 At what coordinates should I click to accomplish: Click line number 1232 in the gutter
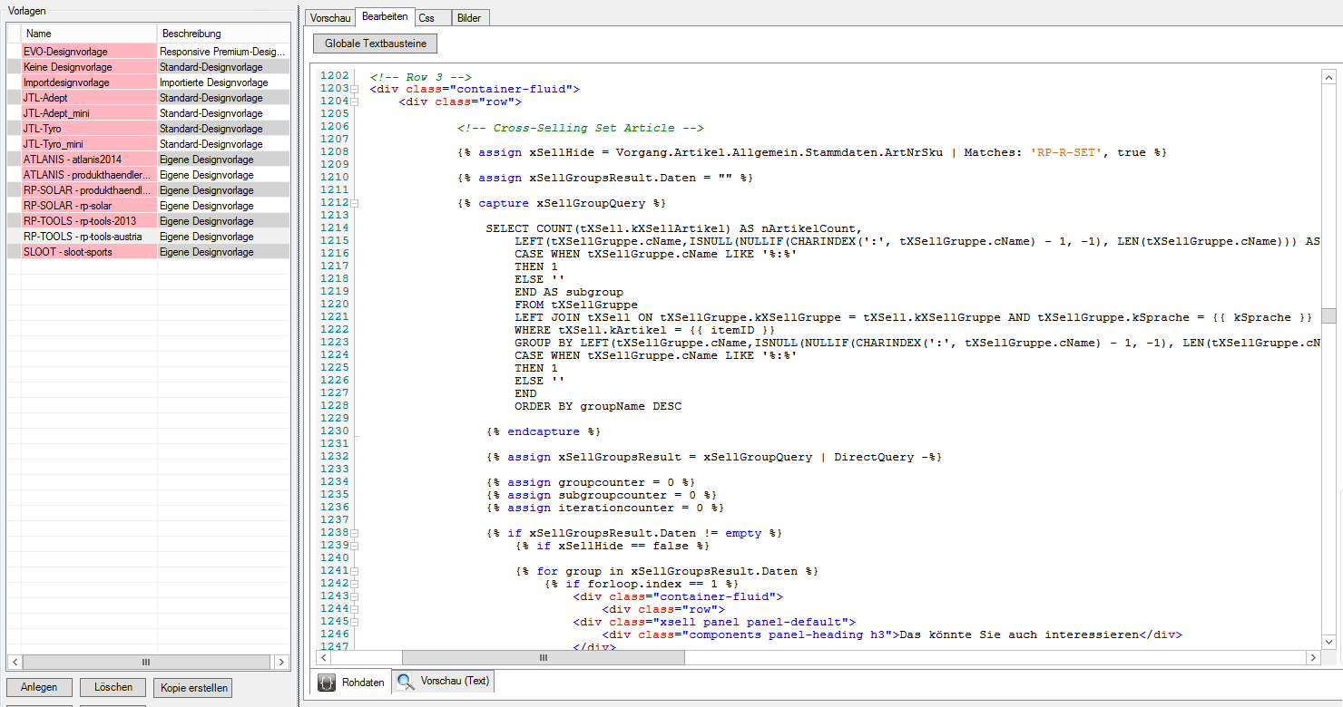[x=335, y=457]
